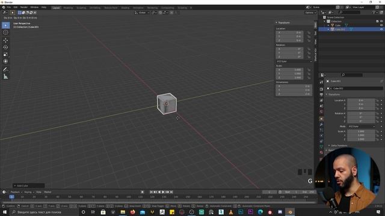Image resolution: width=385 pixels, height=216 pixels.
Task: Toggle Collection exclude-from-view-layer checkbox
Action: tap(377, 22)
